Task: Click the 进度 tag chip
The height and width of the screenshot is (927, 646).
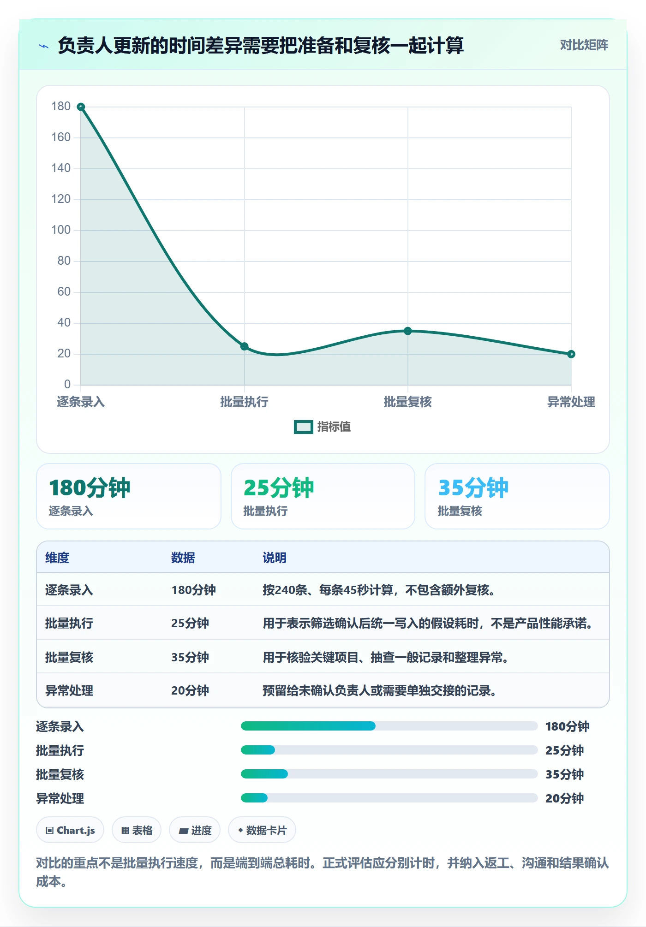Action: tap(195, 830)
